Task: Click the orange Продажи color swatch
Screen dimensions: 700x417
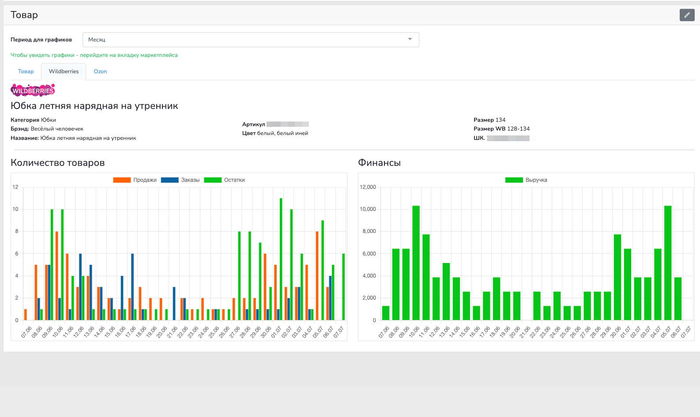Action: 122,180
